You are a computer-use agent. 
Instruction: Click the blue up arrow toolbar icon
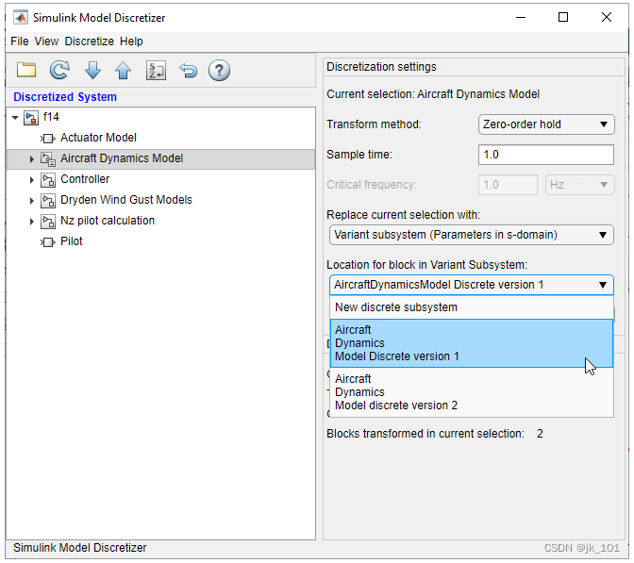click(123, 70)
